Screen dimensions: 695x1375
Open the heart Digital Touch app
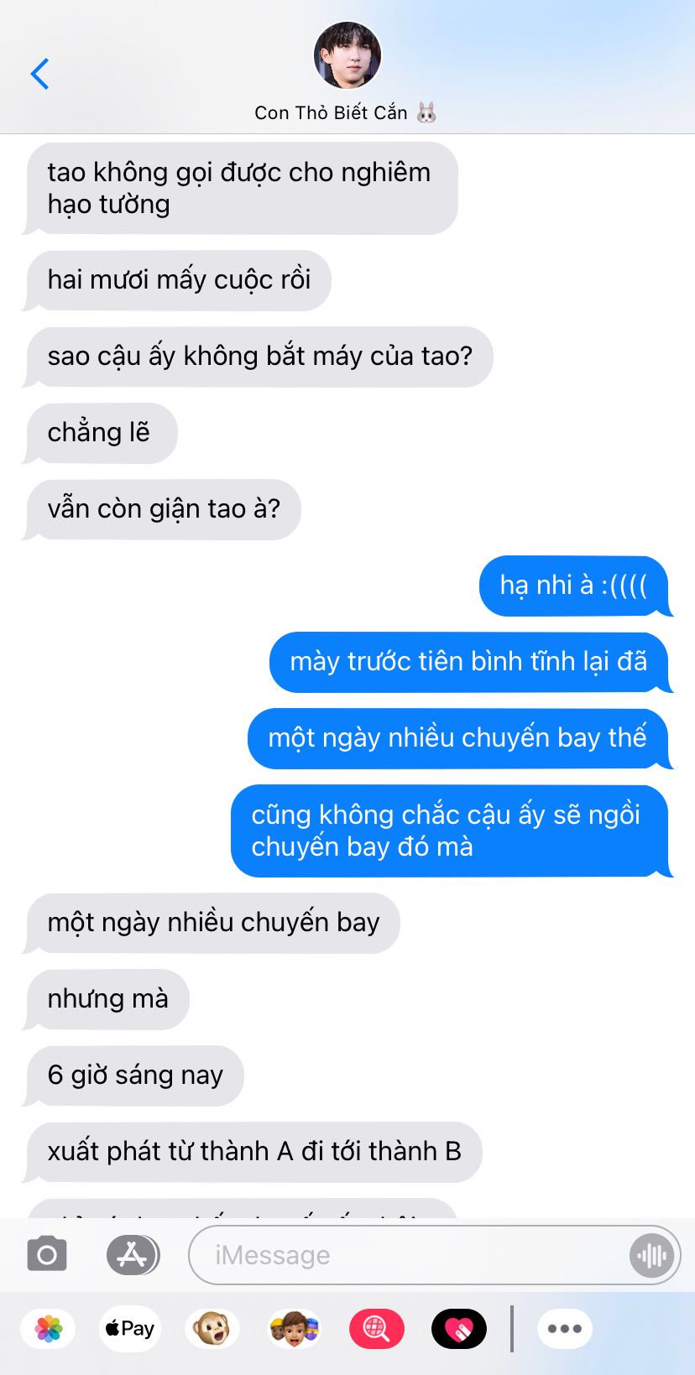(x=459, y=1329)
